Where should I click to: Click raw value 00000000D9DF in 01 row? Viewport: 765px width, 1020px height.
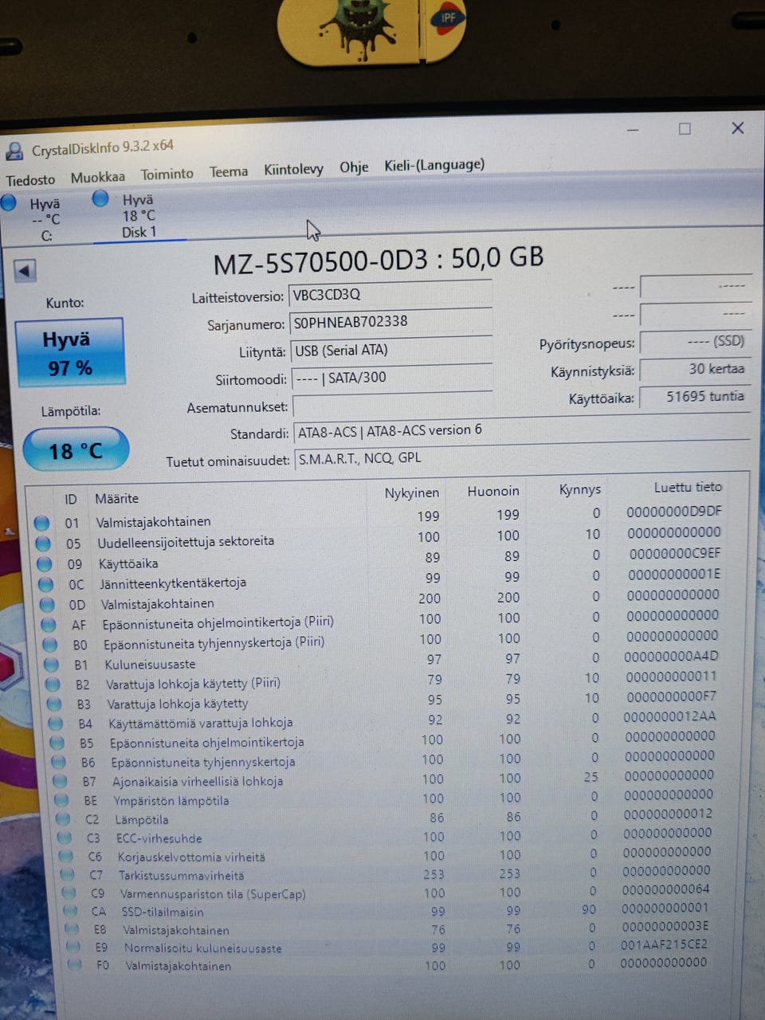click(673, 511)
